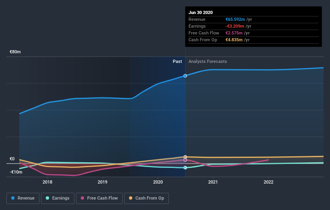Click the orange Cash From Op data point

tap(185, 157)
